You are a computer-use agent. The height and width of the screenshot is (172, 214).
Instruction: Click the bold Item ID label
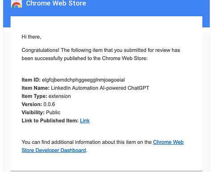point(31,80)
